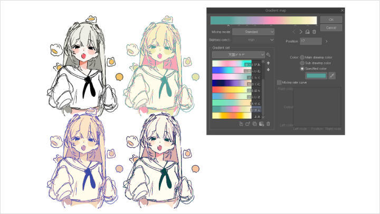Select the mint-to-peach gradient preset
This screenshot has height=214, width=380.
pos(236,103)
